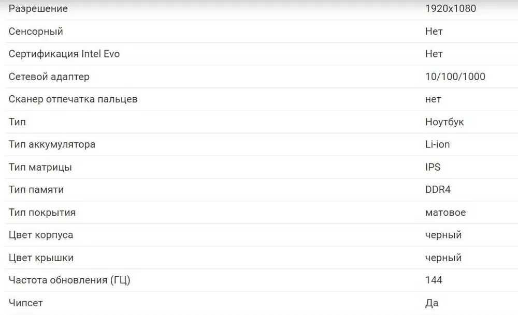Click the Тип матрицы label

click(x=40, y=167)
